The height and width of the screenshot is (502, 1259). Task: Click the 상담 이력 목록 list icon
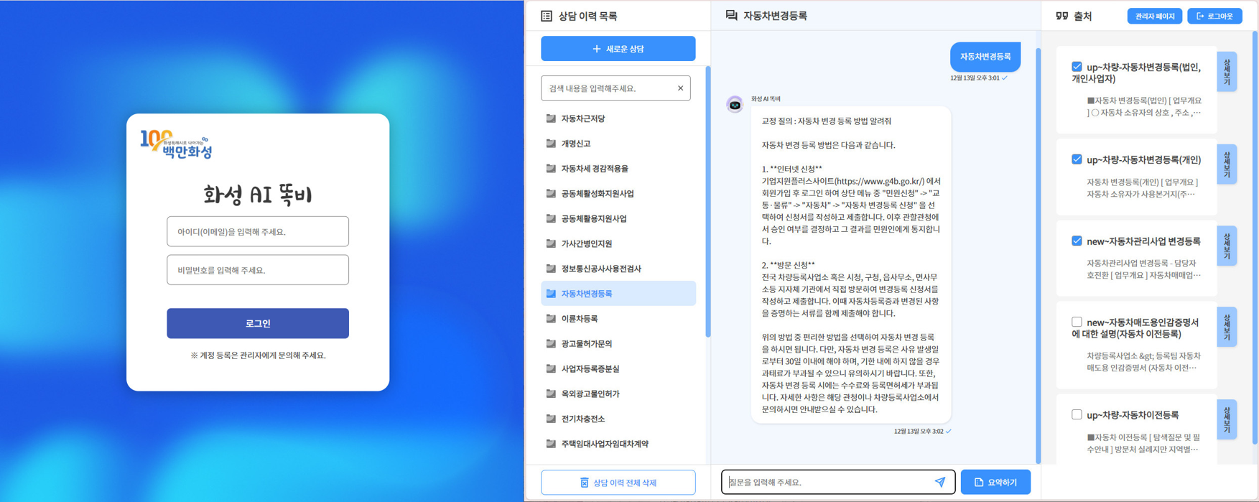(x=547, y=16)
